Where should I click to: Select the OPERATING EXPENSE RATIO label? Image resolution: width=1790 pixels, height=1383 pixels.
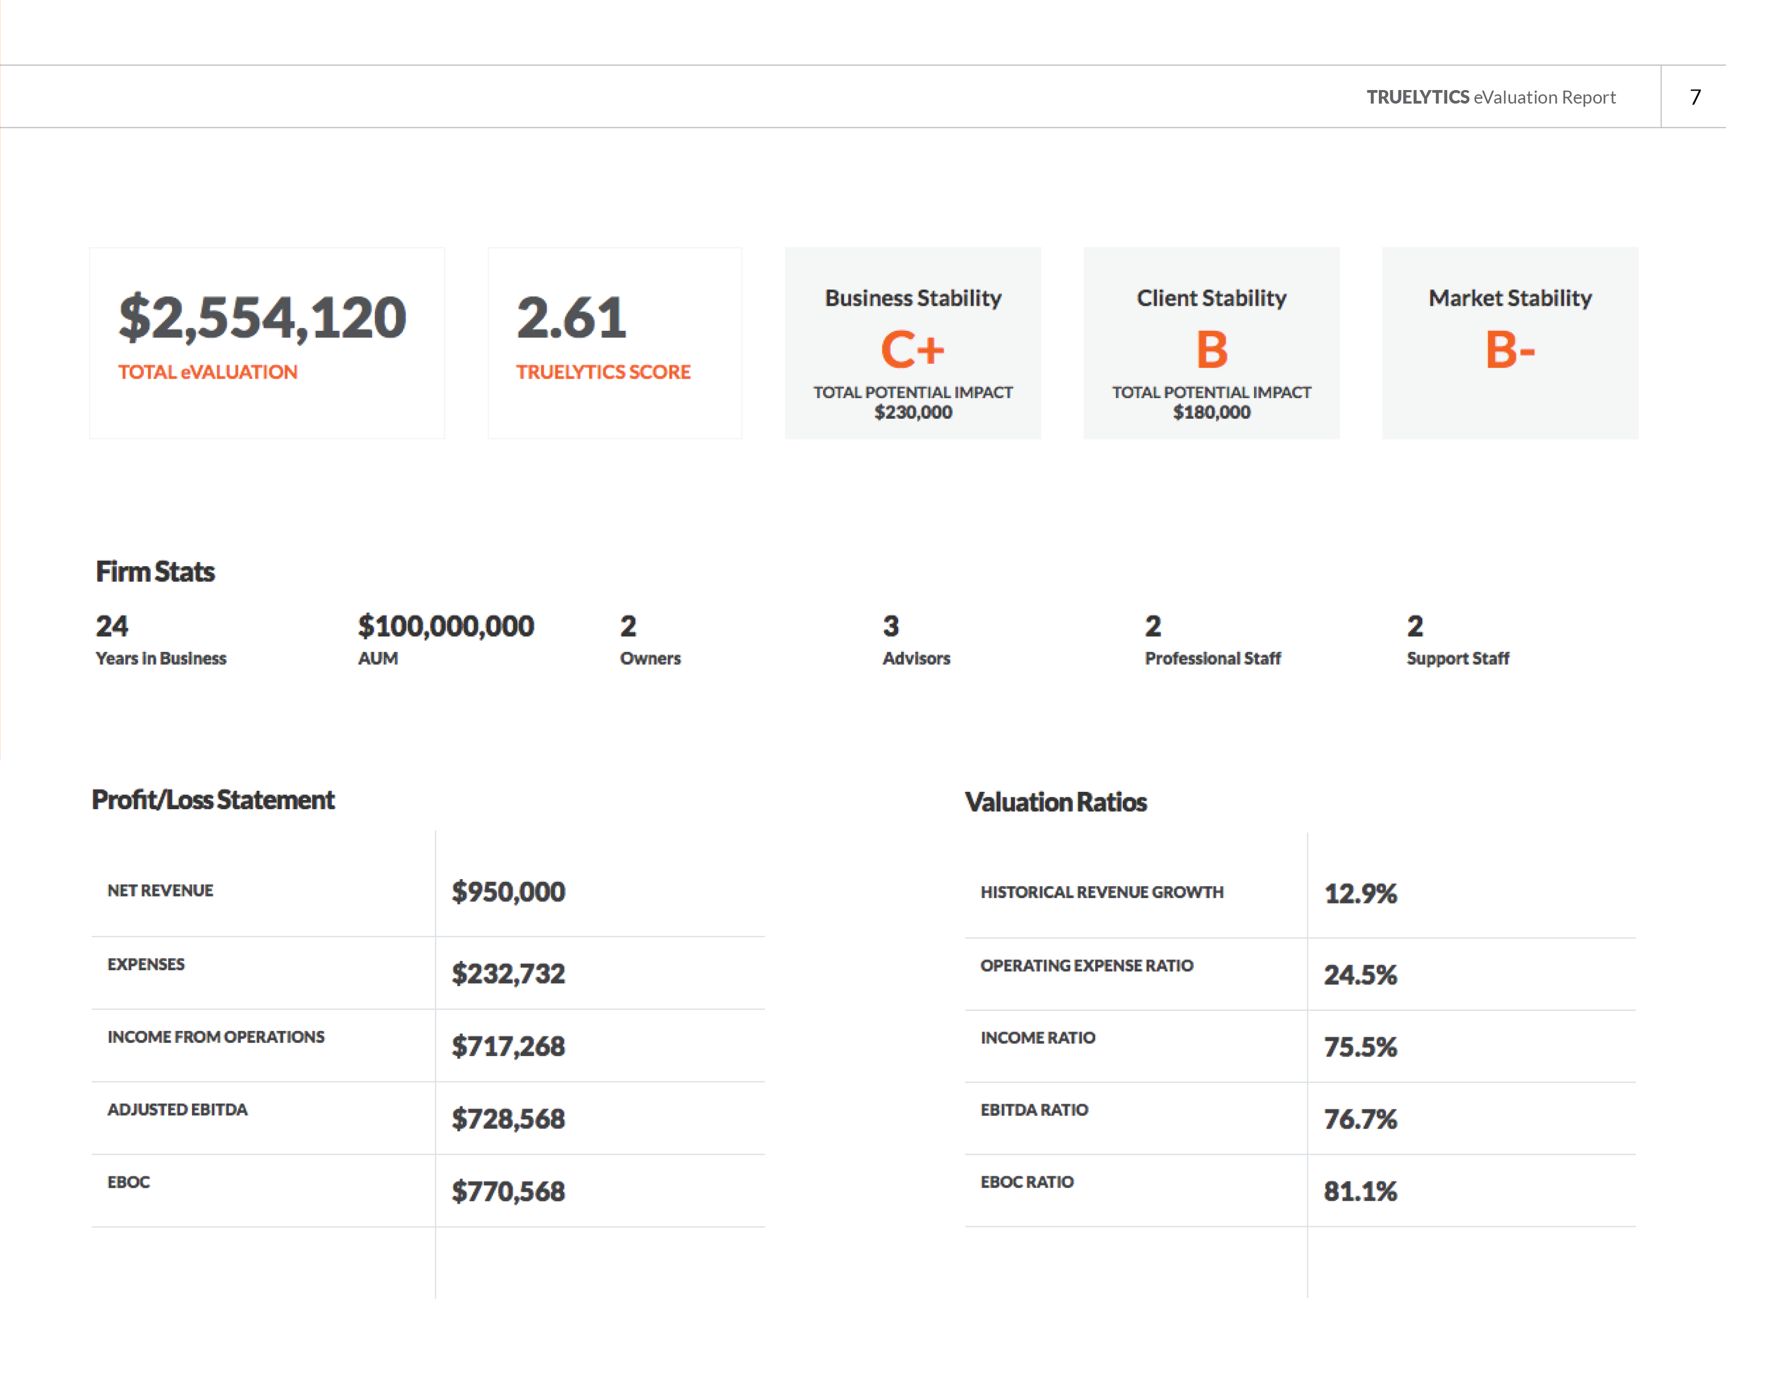pyautogui.click(x=1087, y=966)
